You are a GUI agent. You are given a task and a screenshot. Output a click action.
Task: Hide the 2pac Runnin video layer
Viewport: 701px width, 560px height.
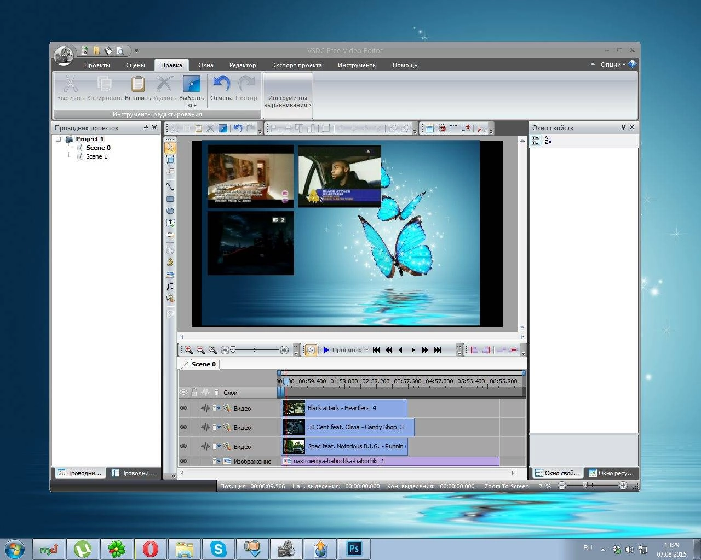click(183, 446)
